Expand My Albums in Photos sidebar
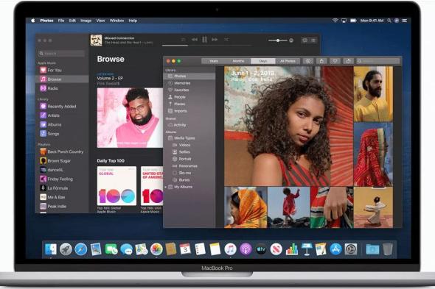The width and height of the screenshot is (435, 289). coord(166,187)
